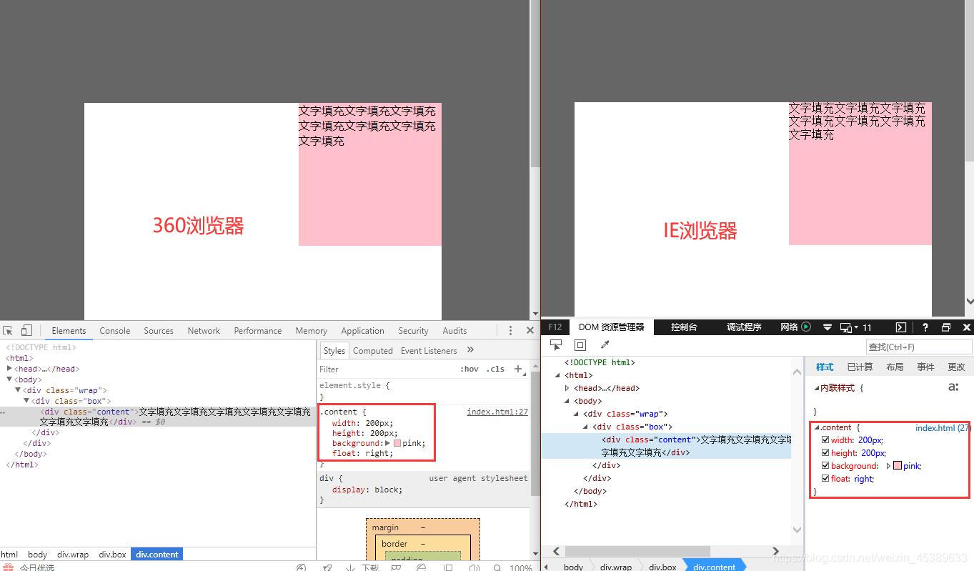Image resolution: width=974 pixels, height=571 pixels.
Task: Switch to IE 已计算 styles tab
Action: click(860, 367)
